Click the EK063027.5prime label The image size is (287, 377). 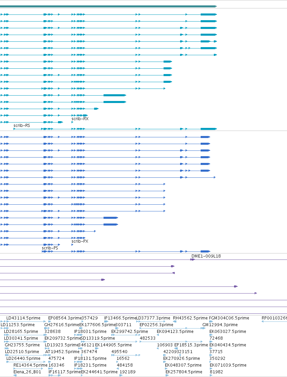[x=228, y=332]
